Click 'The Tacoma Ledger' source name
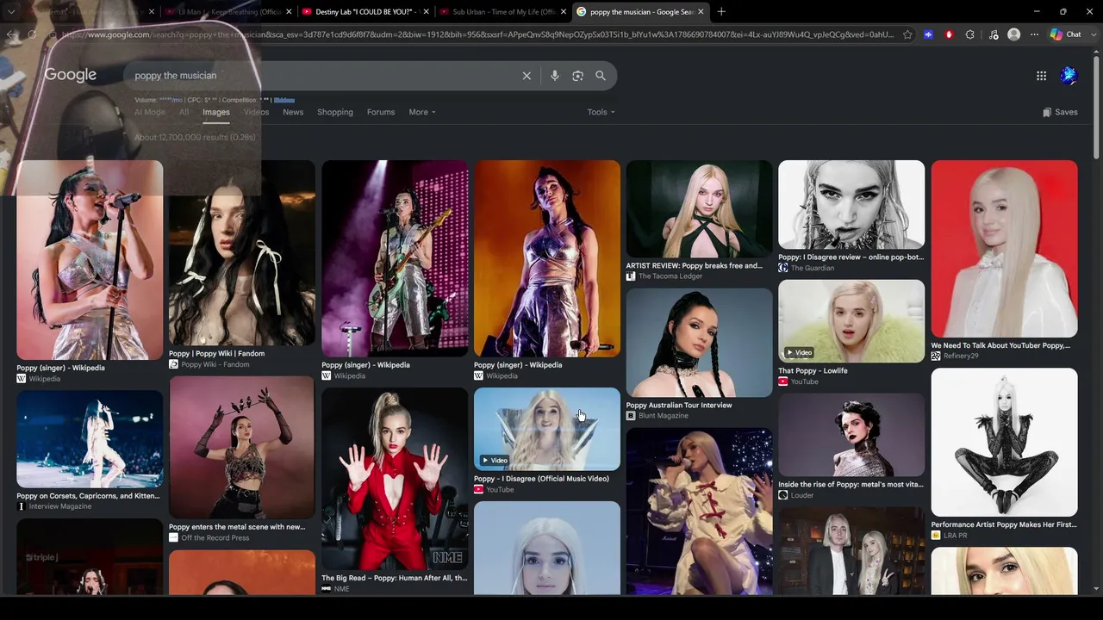Screen dimensions: 1103x620 pos(670,276)
